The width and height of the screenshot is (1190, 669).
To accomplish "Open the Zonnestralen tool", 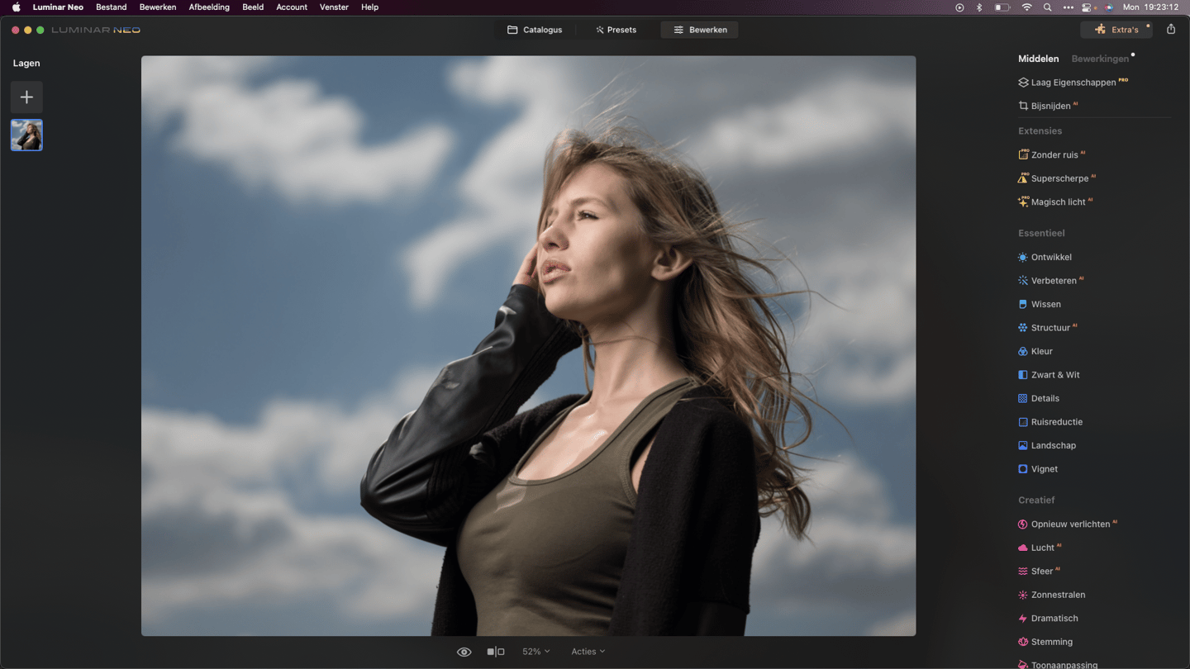I will click(x=1052, y=595).
